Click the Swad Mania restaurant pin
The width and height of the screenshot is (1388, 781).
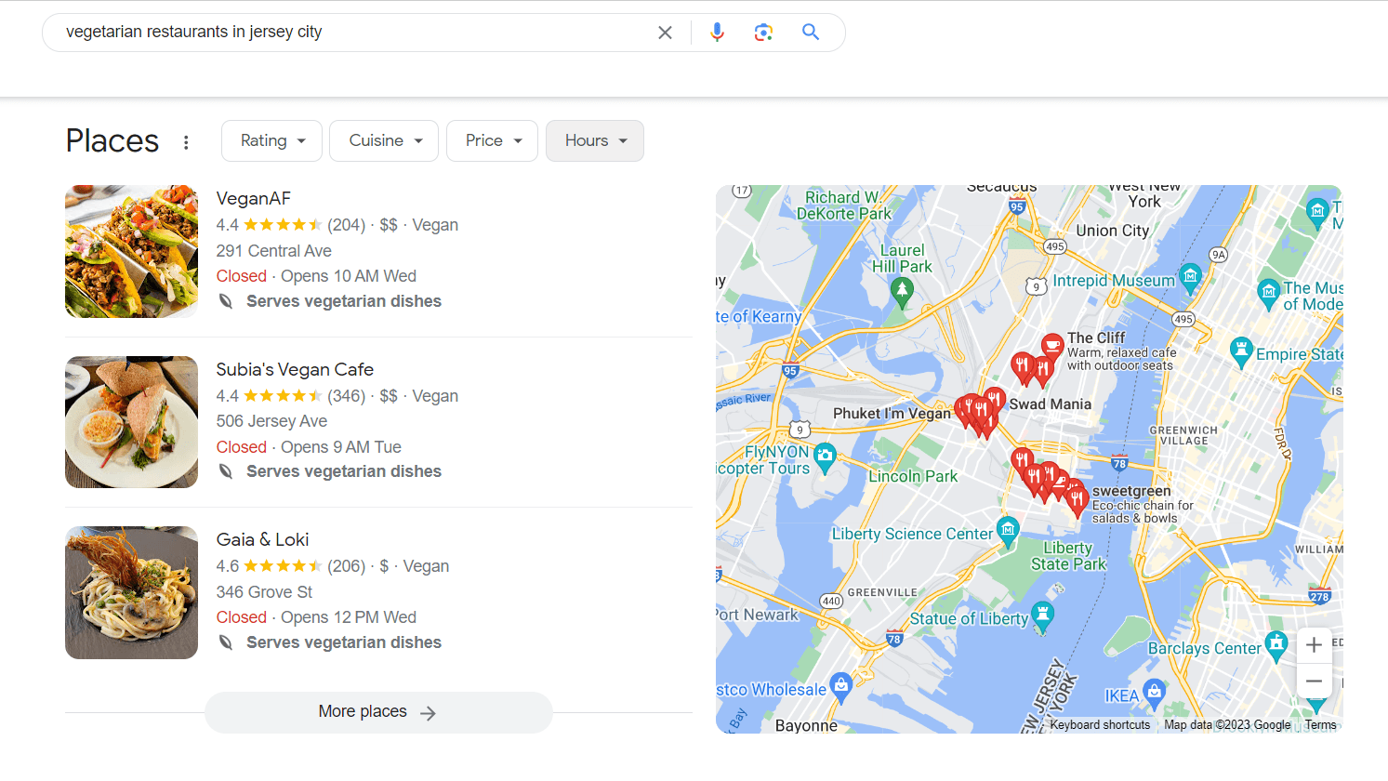(995, 400)
